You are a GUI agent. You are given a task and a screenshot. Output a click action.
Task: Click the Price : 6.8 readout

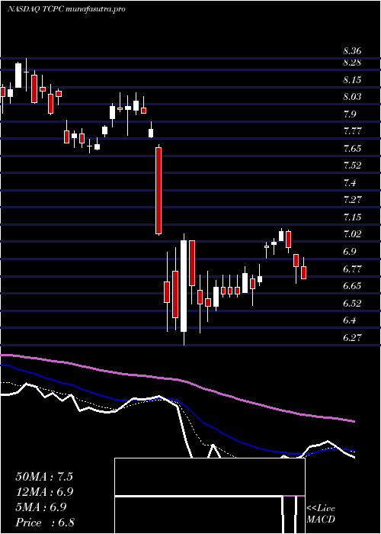(44, 523)
